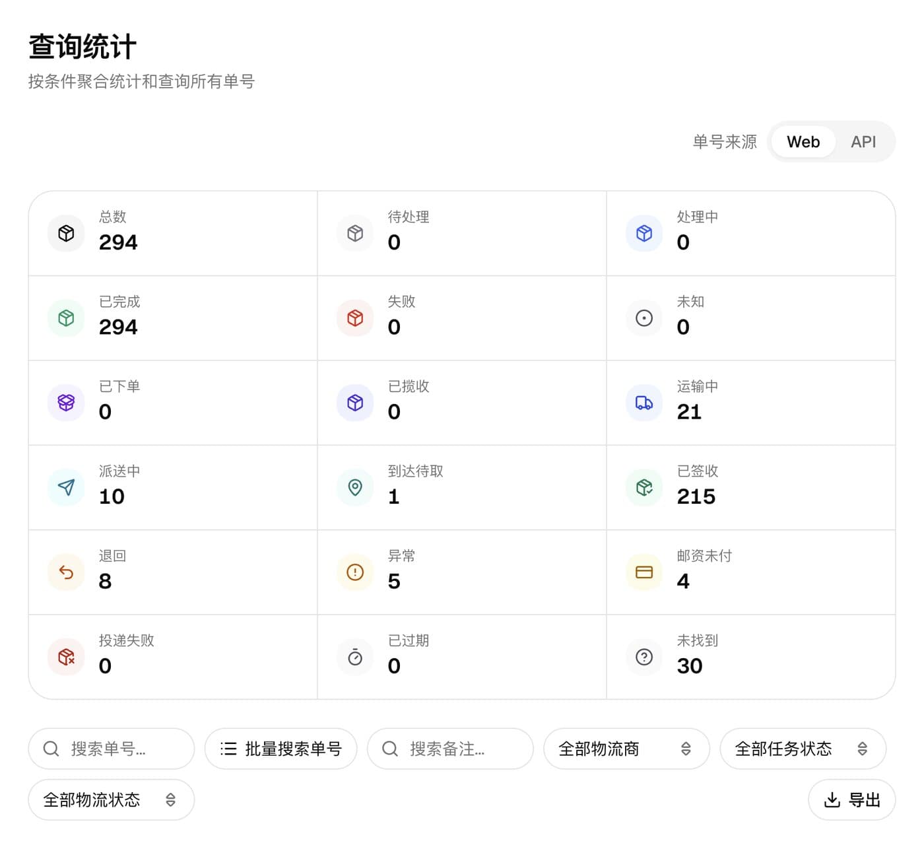The image size is (924, 845).
Task: Click the 已下单 purple boxes icon
Action: 66,403
